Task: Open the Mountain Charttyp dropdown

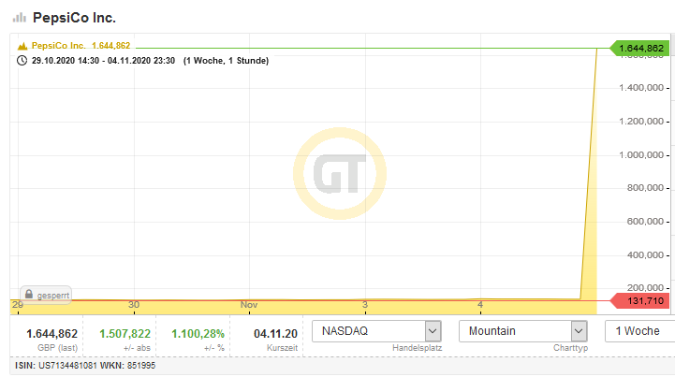Action: click(523, 331)
